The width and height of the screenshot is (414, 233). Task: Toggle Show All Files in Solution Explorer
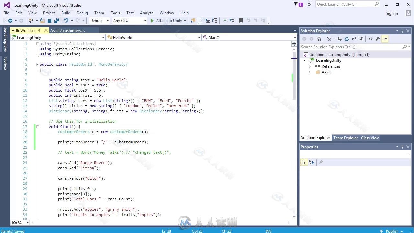coord(361,39)
